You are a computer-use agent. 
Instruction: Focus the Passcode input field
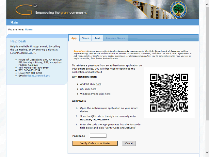[98, 136]
